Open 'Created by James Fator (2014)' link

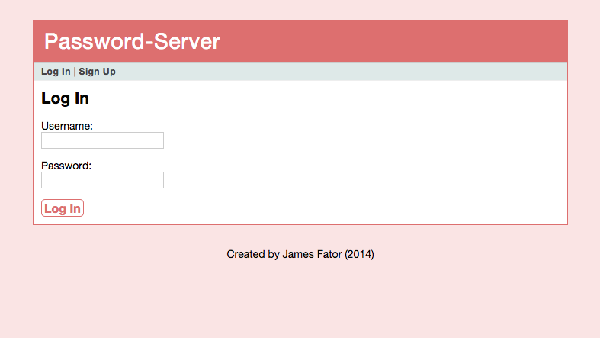coord(300,254)
